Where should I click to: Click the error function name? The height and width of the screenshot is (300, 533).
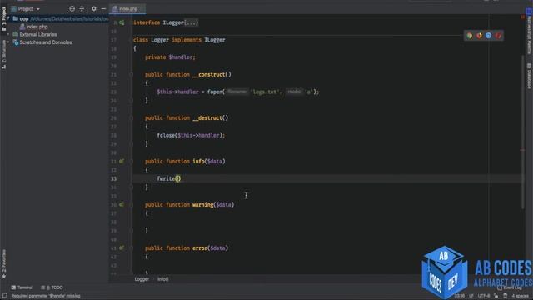(x=200, y=248)
